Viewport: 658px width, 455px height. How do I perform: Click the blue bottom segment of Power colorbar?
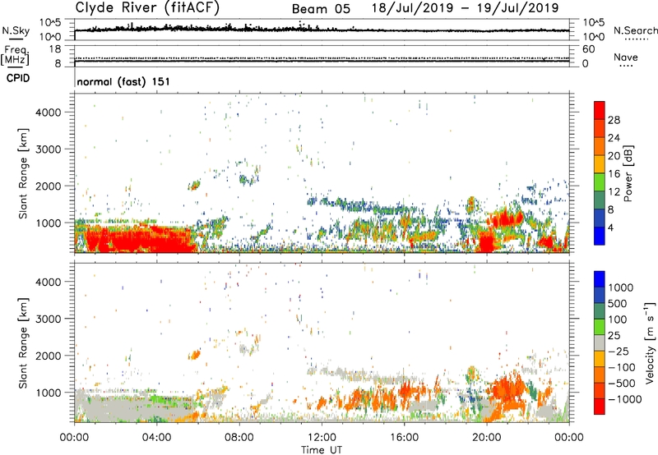[600, 236]
